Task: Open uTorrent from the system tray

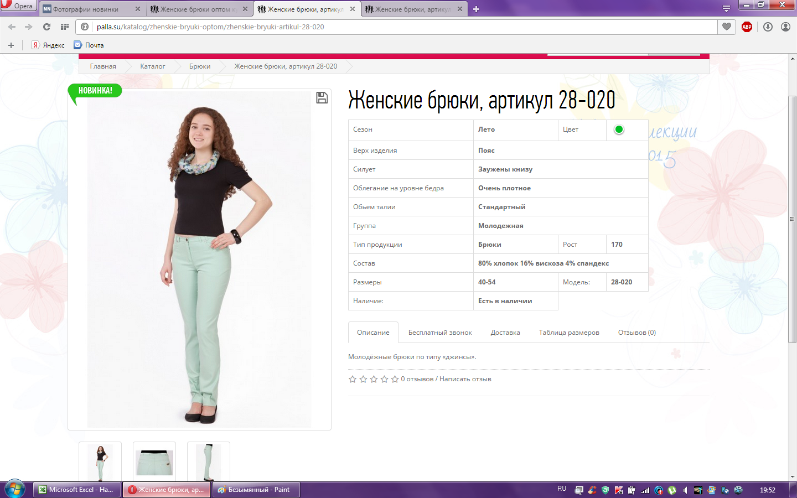Action: coord(672,490)
